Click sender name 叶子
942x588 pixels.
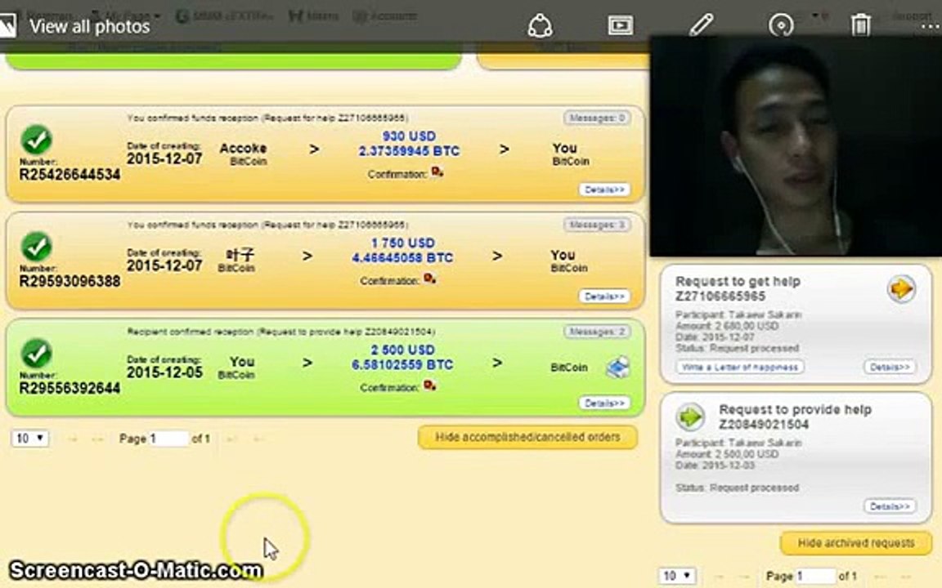[240, 255]
